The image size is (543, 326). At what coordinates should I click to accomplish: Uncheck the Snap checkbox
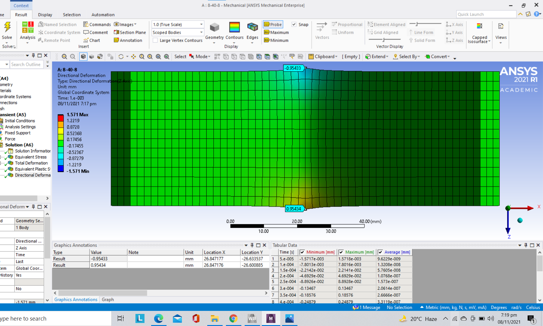(x=294, y=24)
